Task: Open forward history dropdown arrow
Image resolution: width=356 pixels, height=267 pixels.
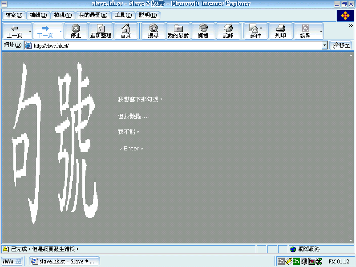Action: point(61,31)
